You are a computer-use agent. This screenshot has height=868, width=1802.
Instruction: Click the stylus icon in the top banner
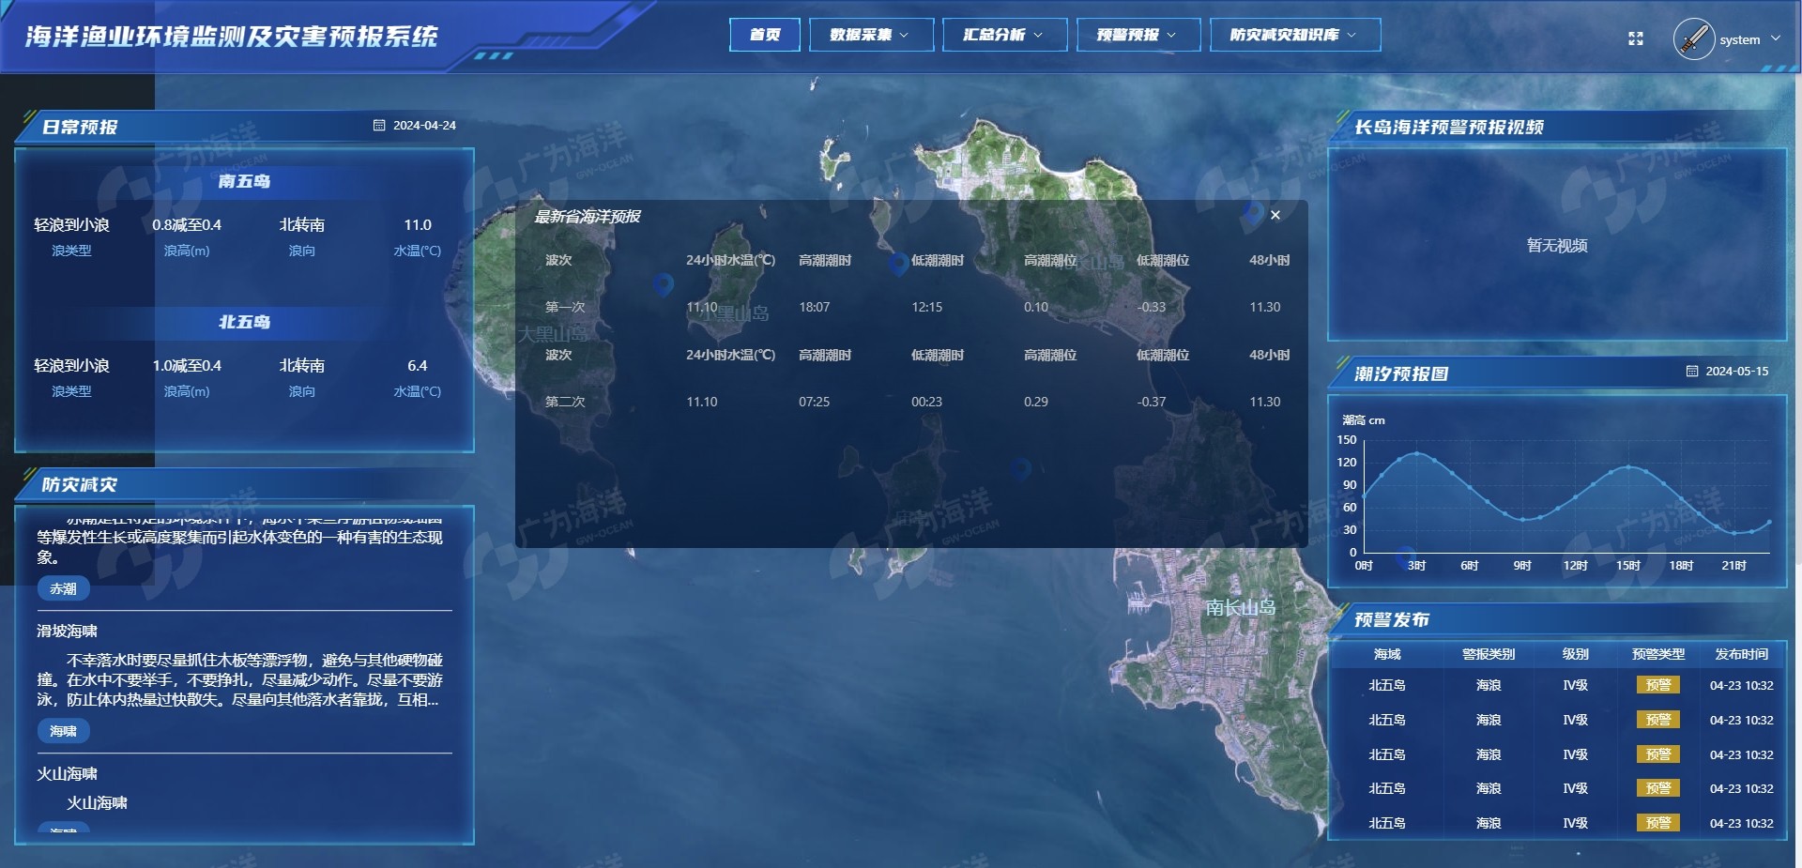coord(1695,38)
